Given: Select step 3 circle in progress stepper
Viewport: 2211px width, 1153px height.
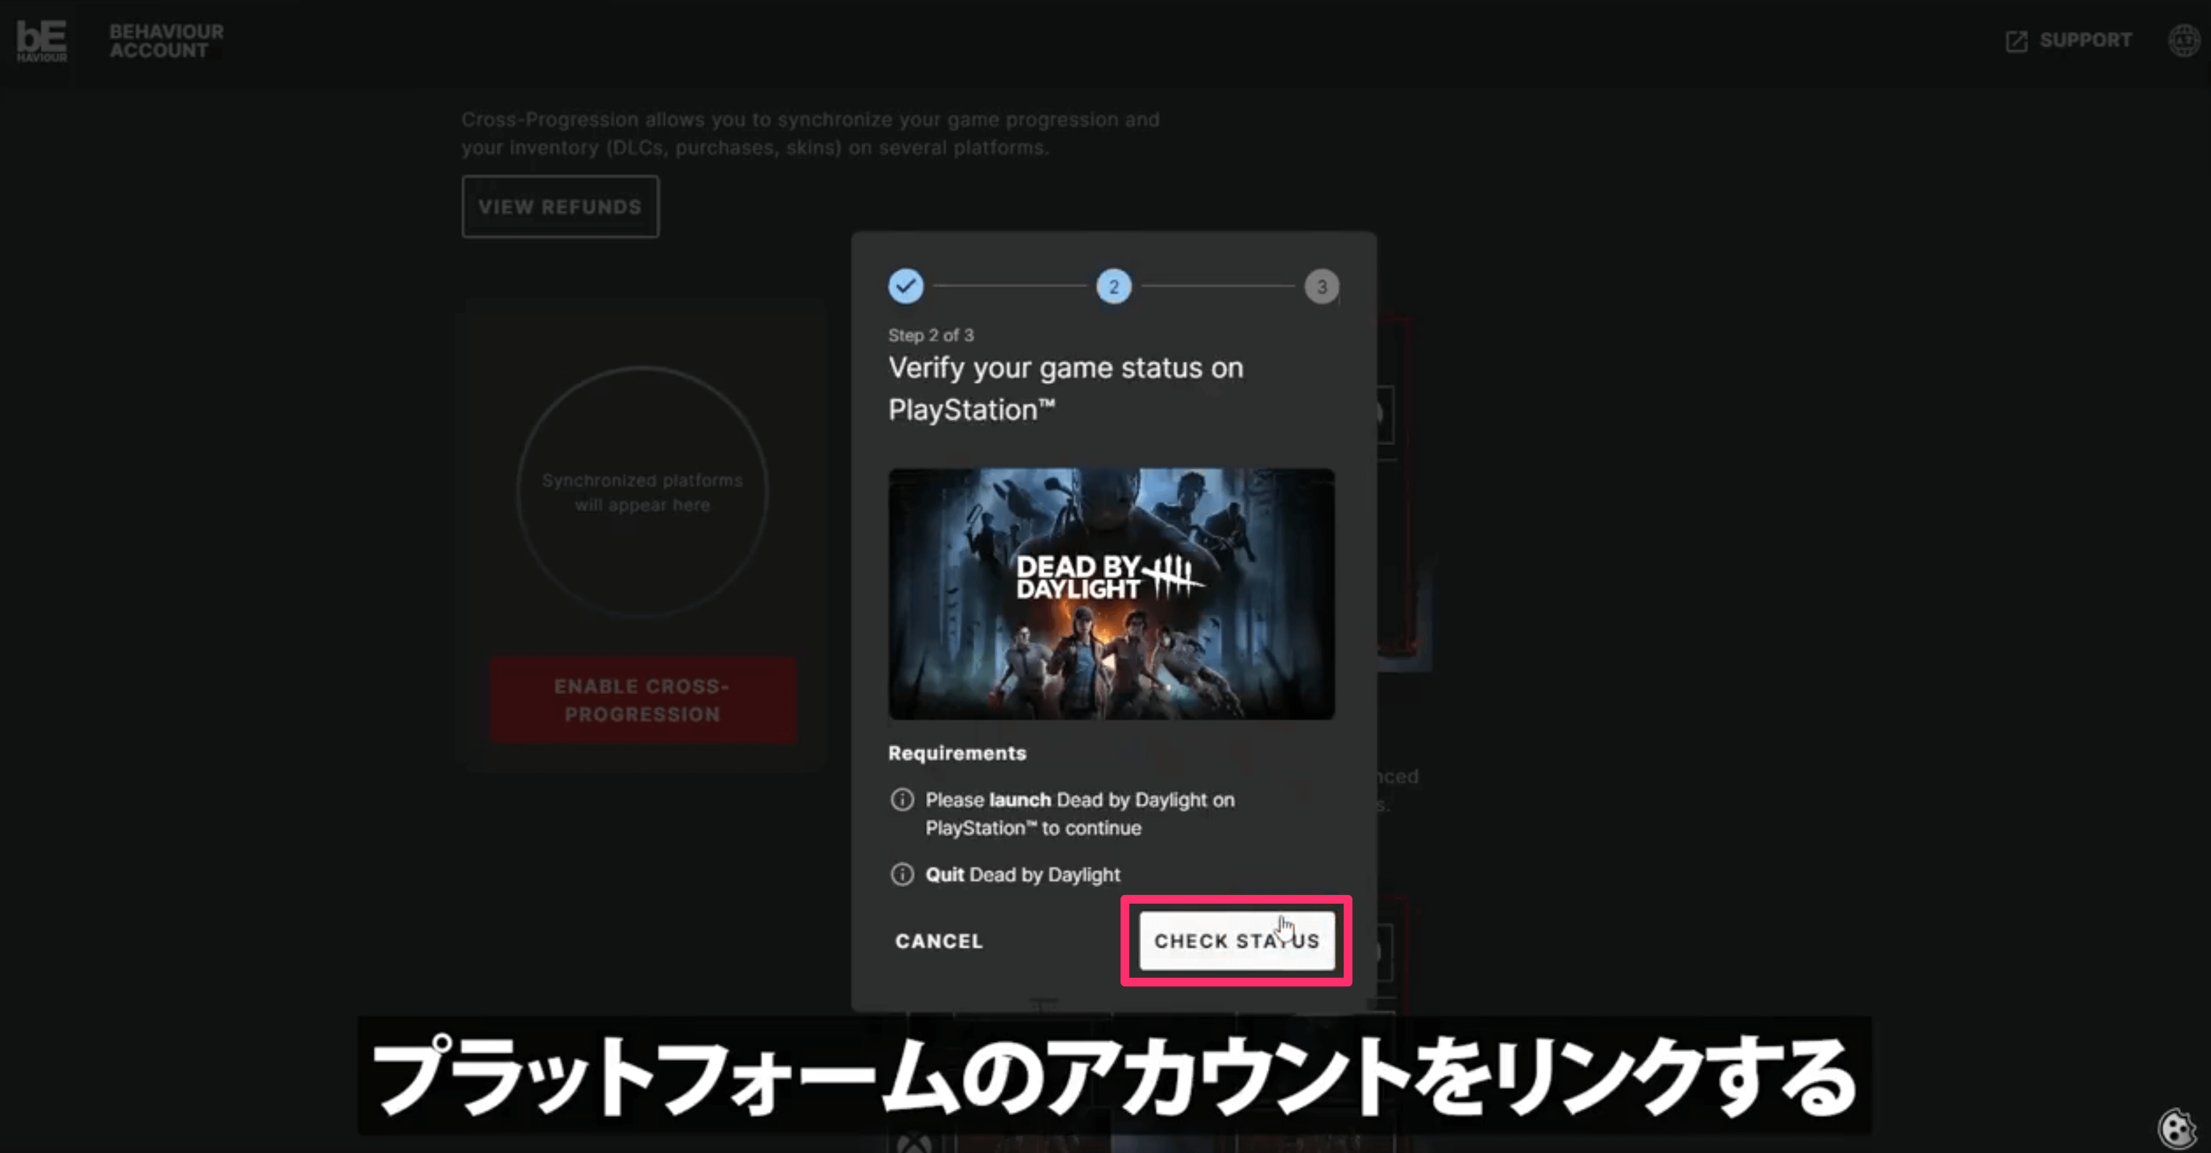Looking at the screenshot, I should click(1322, 286).
